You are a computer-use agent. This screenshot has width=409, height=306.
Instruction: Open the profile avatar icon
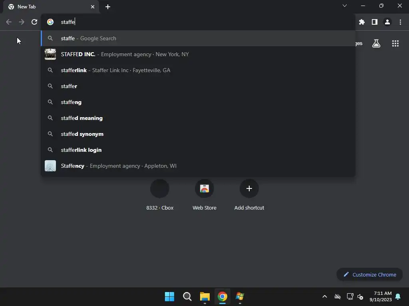pyautogui.click(x=387, y=22)
